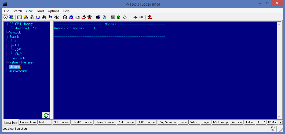Switch to the Port Scanner tab
Screen dimensions: 285x134
(126, 122)
